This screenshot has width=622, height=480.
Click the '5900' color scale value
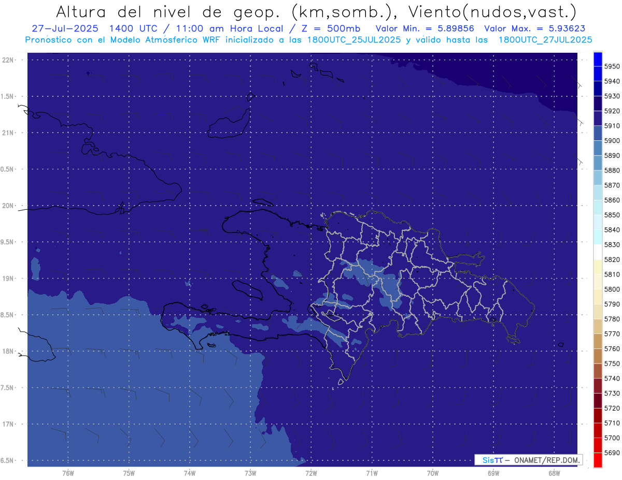click(612, 140)
